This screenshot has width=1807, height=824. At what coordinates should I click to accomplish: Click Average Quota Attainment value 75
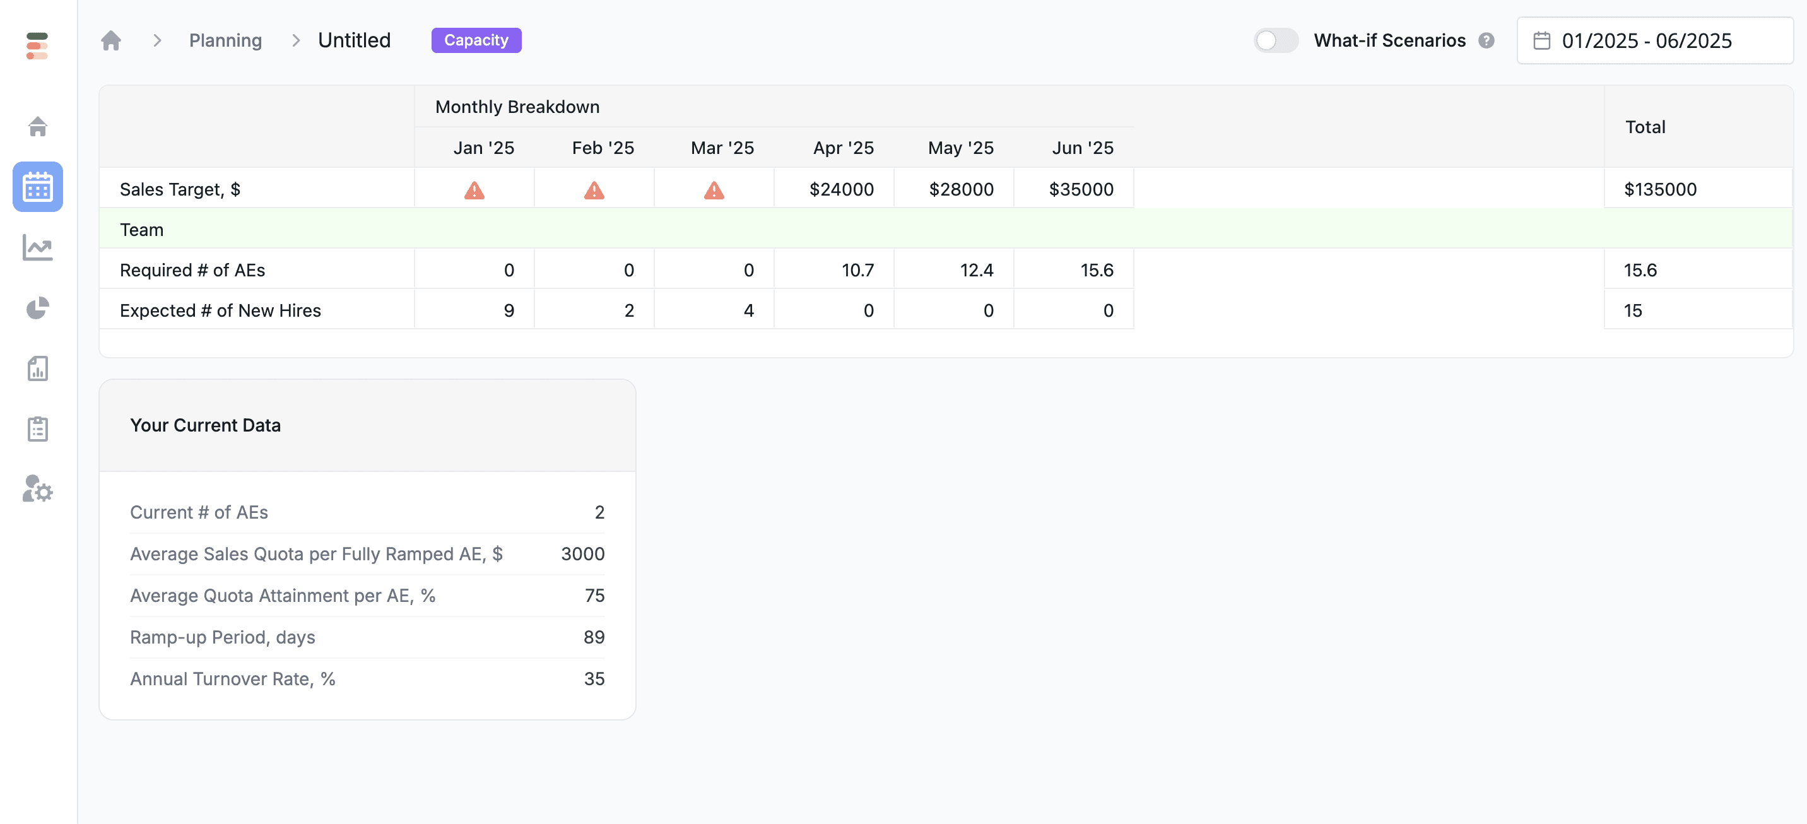(594, 596)
